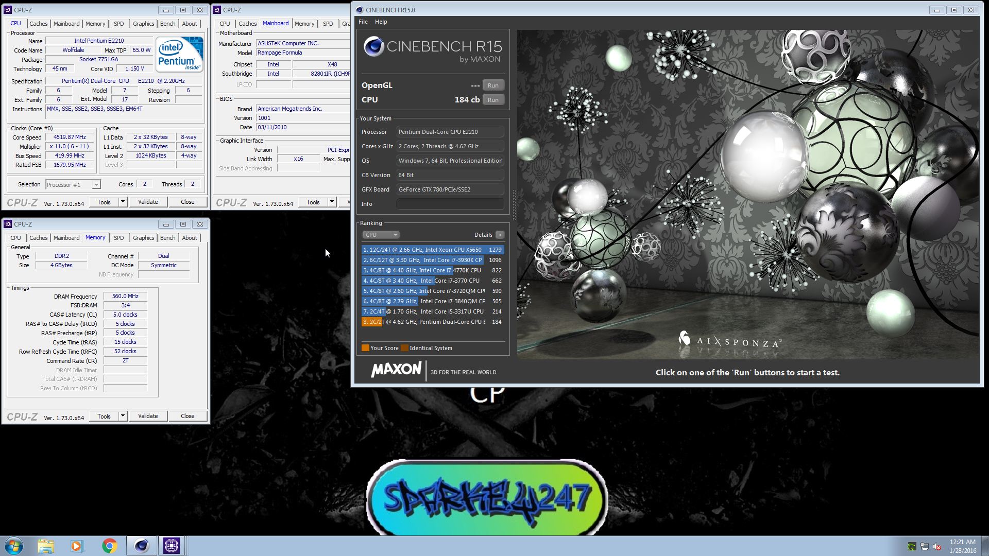Click the Info input field in Cinebench
Image resolution: width=989 pixels, height=556 pixels.
pos(450,204)
